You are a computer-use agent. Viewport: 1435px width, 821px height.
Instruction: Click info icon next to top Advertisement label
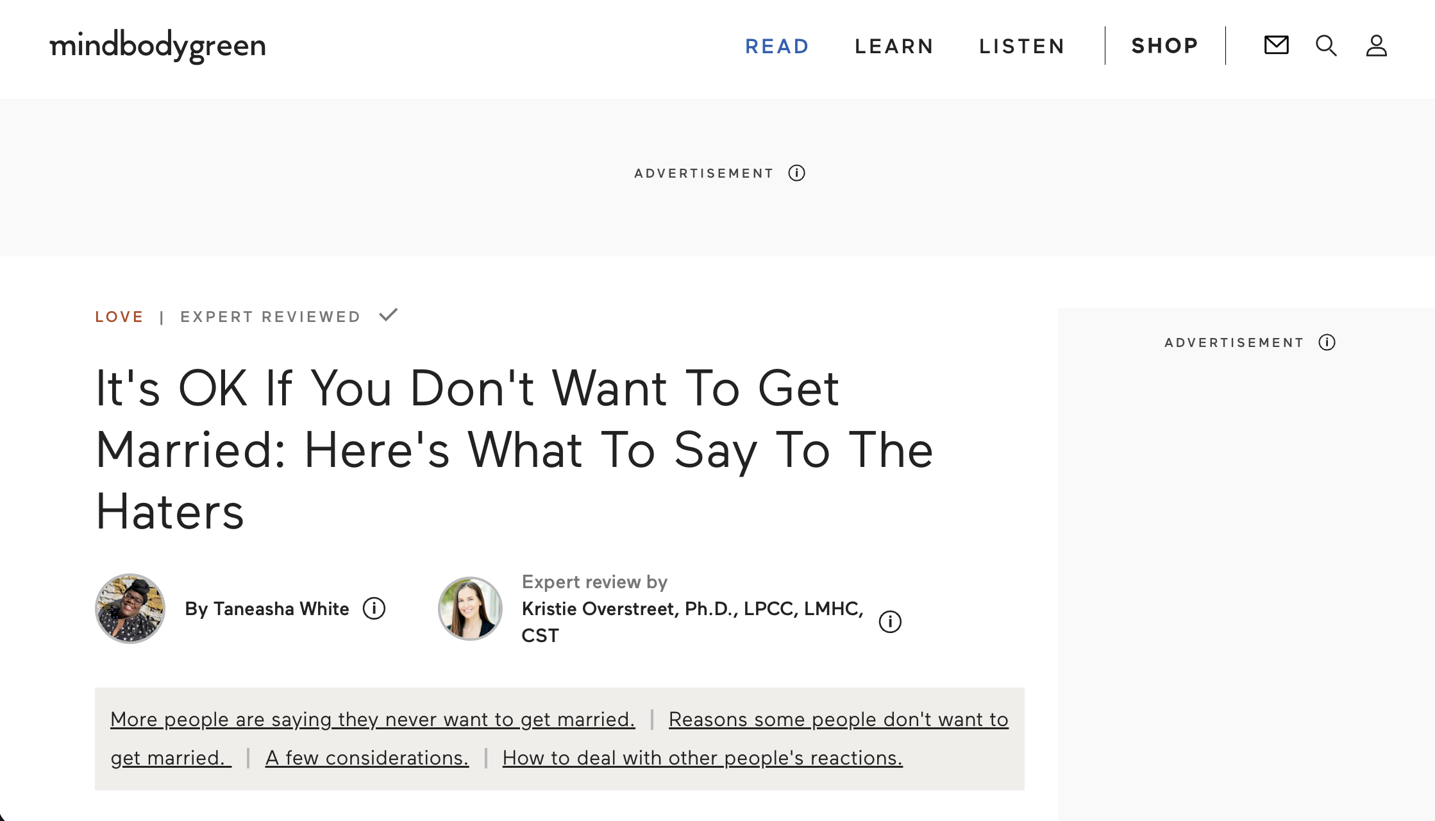[x=796, y=173]
